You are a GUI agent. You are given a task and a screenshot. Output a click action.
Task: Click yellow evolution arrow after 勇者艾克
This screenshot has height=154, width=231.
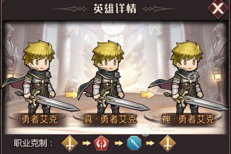click(72, 94)
